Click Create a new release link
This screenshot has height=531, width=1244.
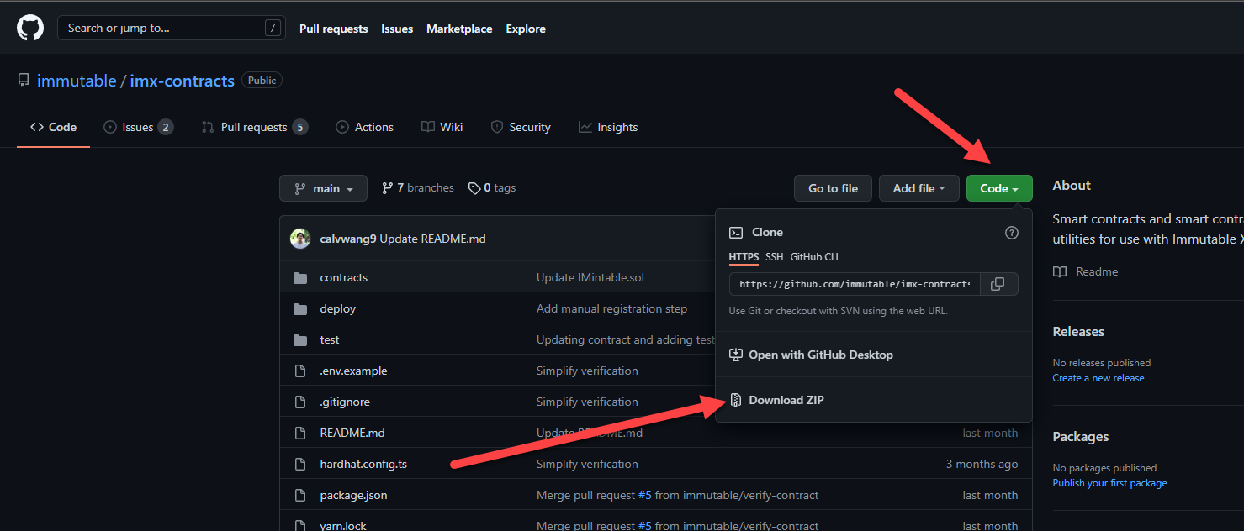click(1098, 378)
